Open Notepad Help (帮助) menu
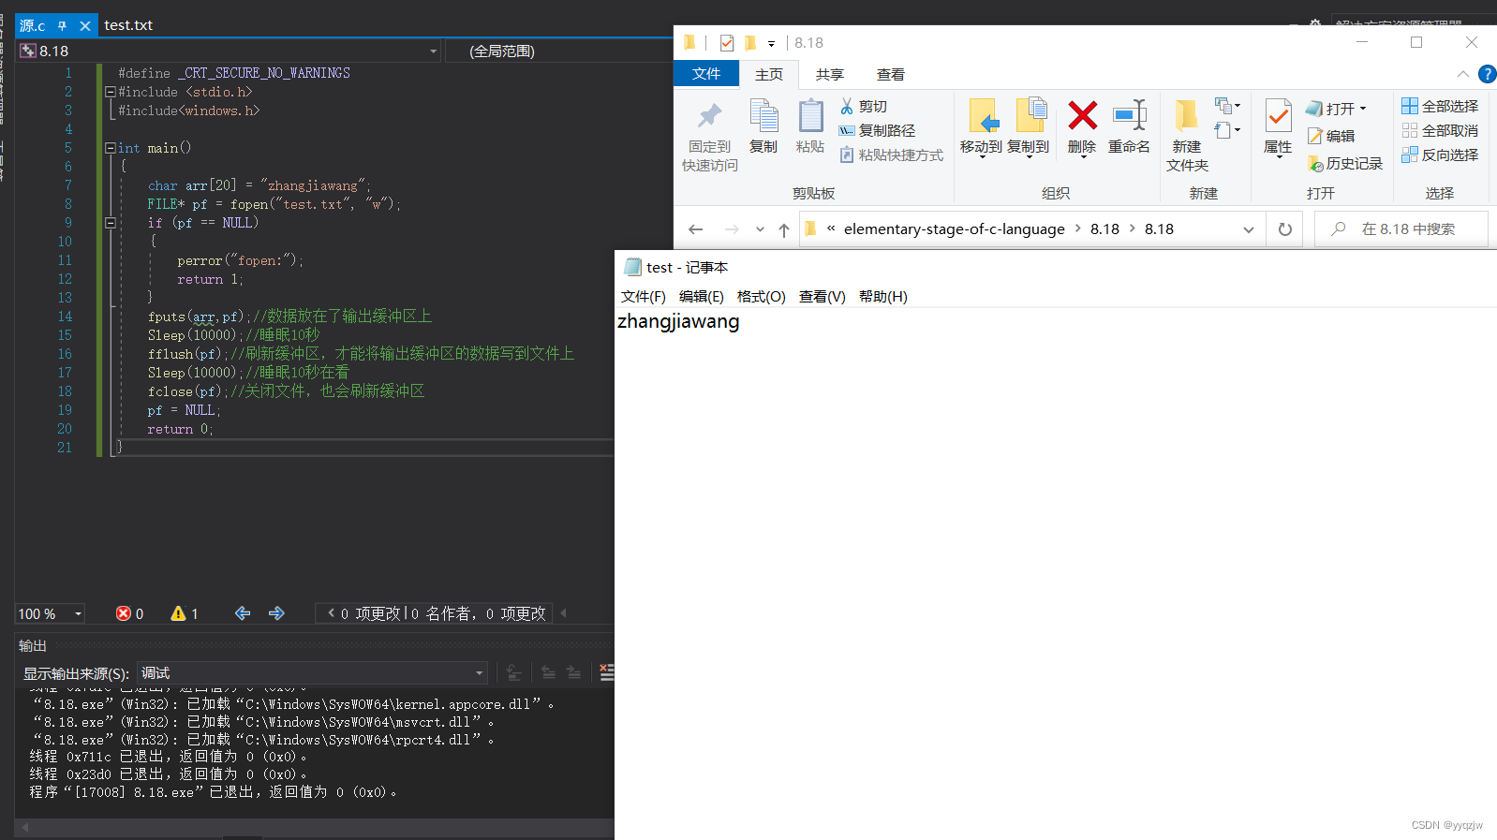This screenshot has height=840, width=1497. tap(883, 297)
